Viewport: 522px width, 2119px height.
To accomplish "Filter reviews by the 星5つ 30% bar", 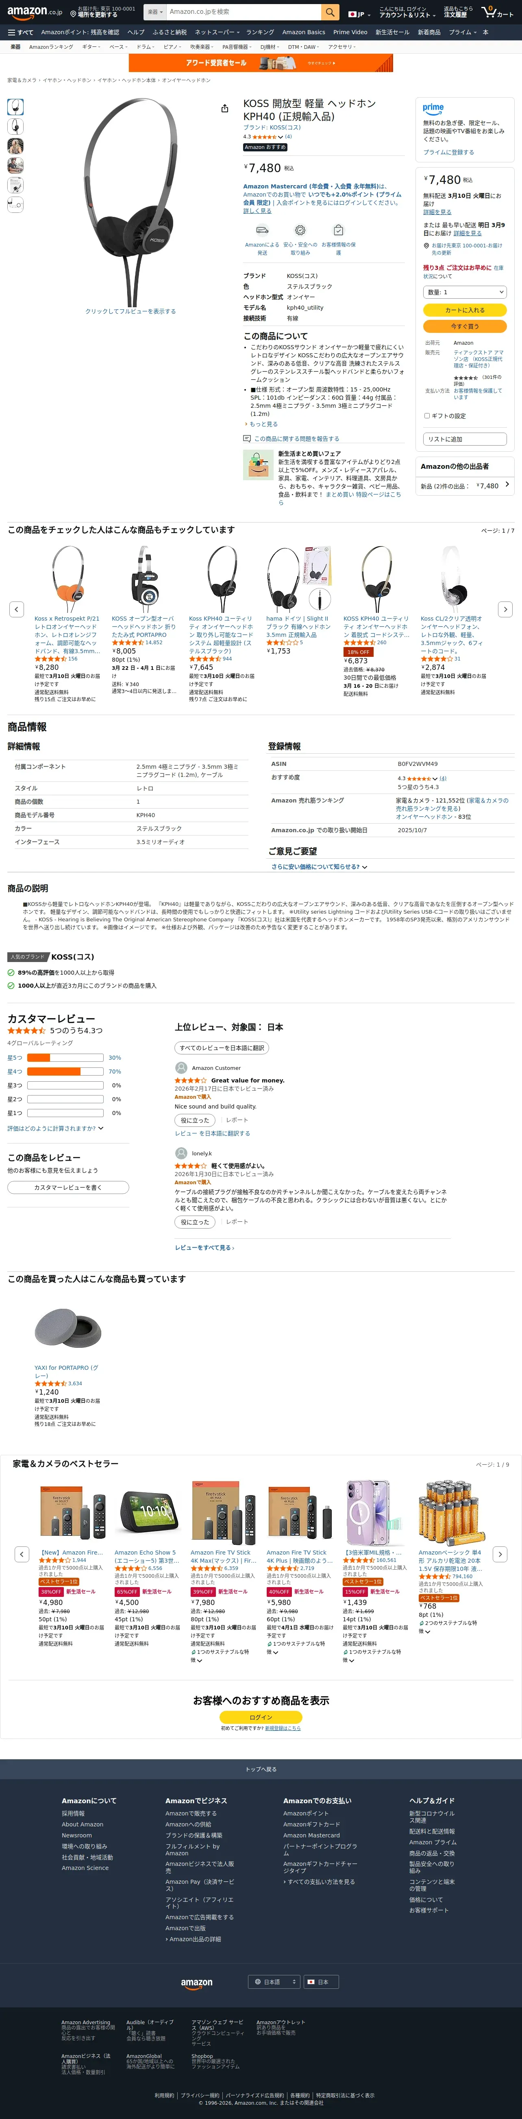I will (x=64, y=1057).
